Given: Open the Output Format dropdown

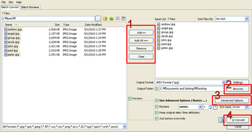Looking at the screenshot, I should point(224,83).
